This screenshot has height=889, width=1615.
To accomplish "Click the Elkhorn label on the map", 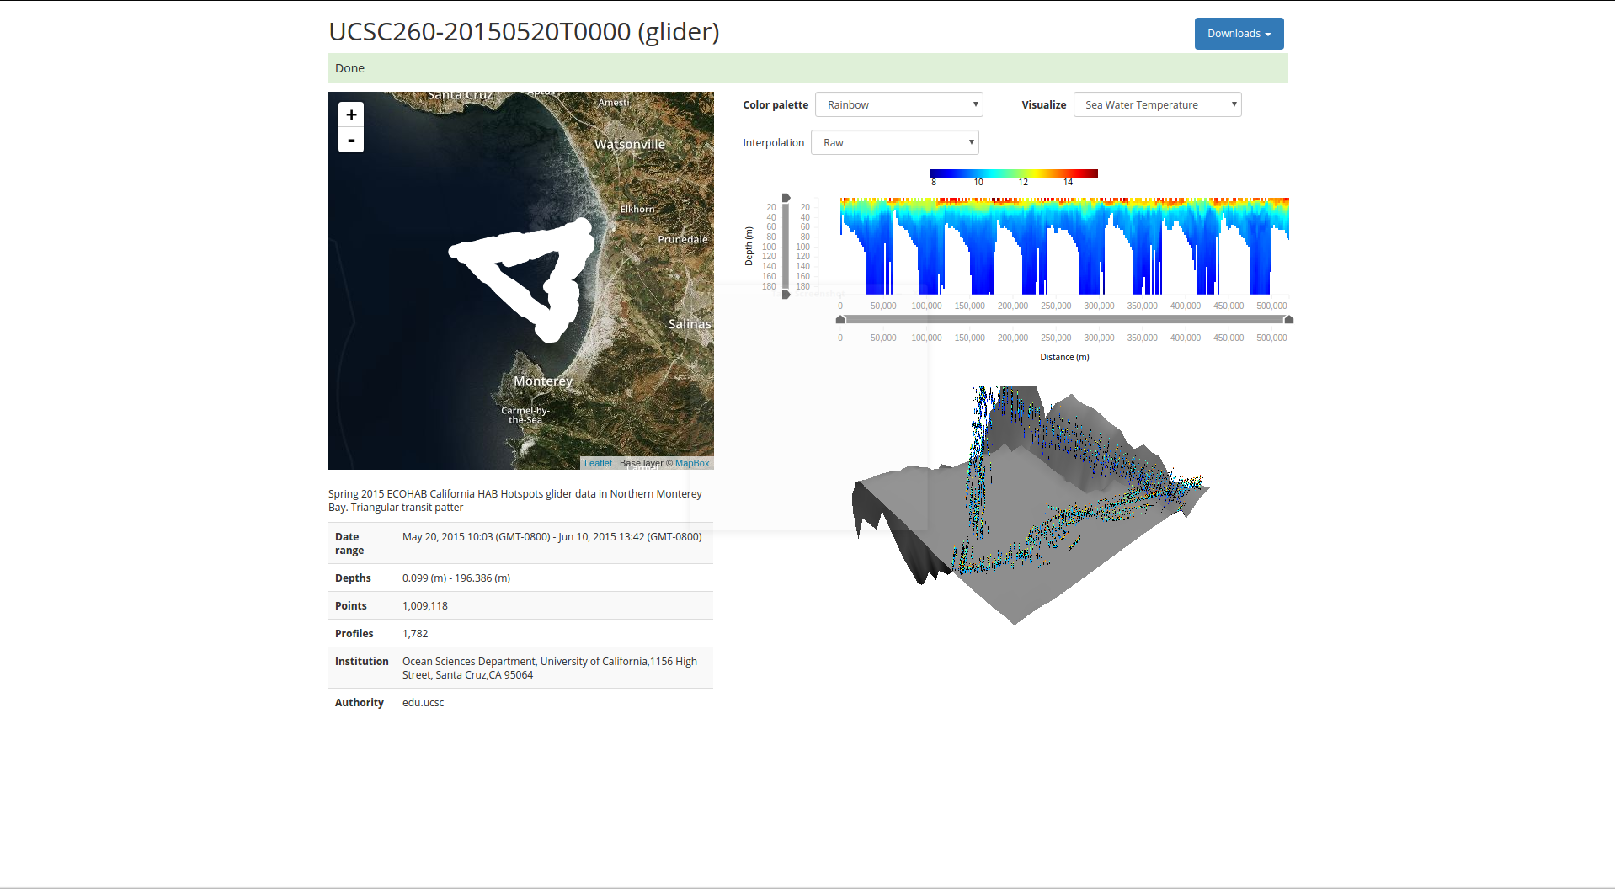I will pos(637,209).
